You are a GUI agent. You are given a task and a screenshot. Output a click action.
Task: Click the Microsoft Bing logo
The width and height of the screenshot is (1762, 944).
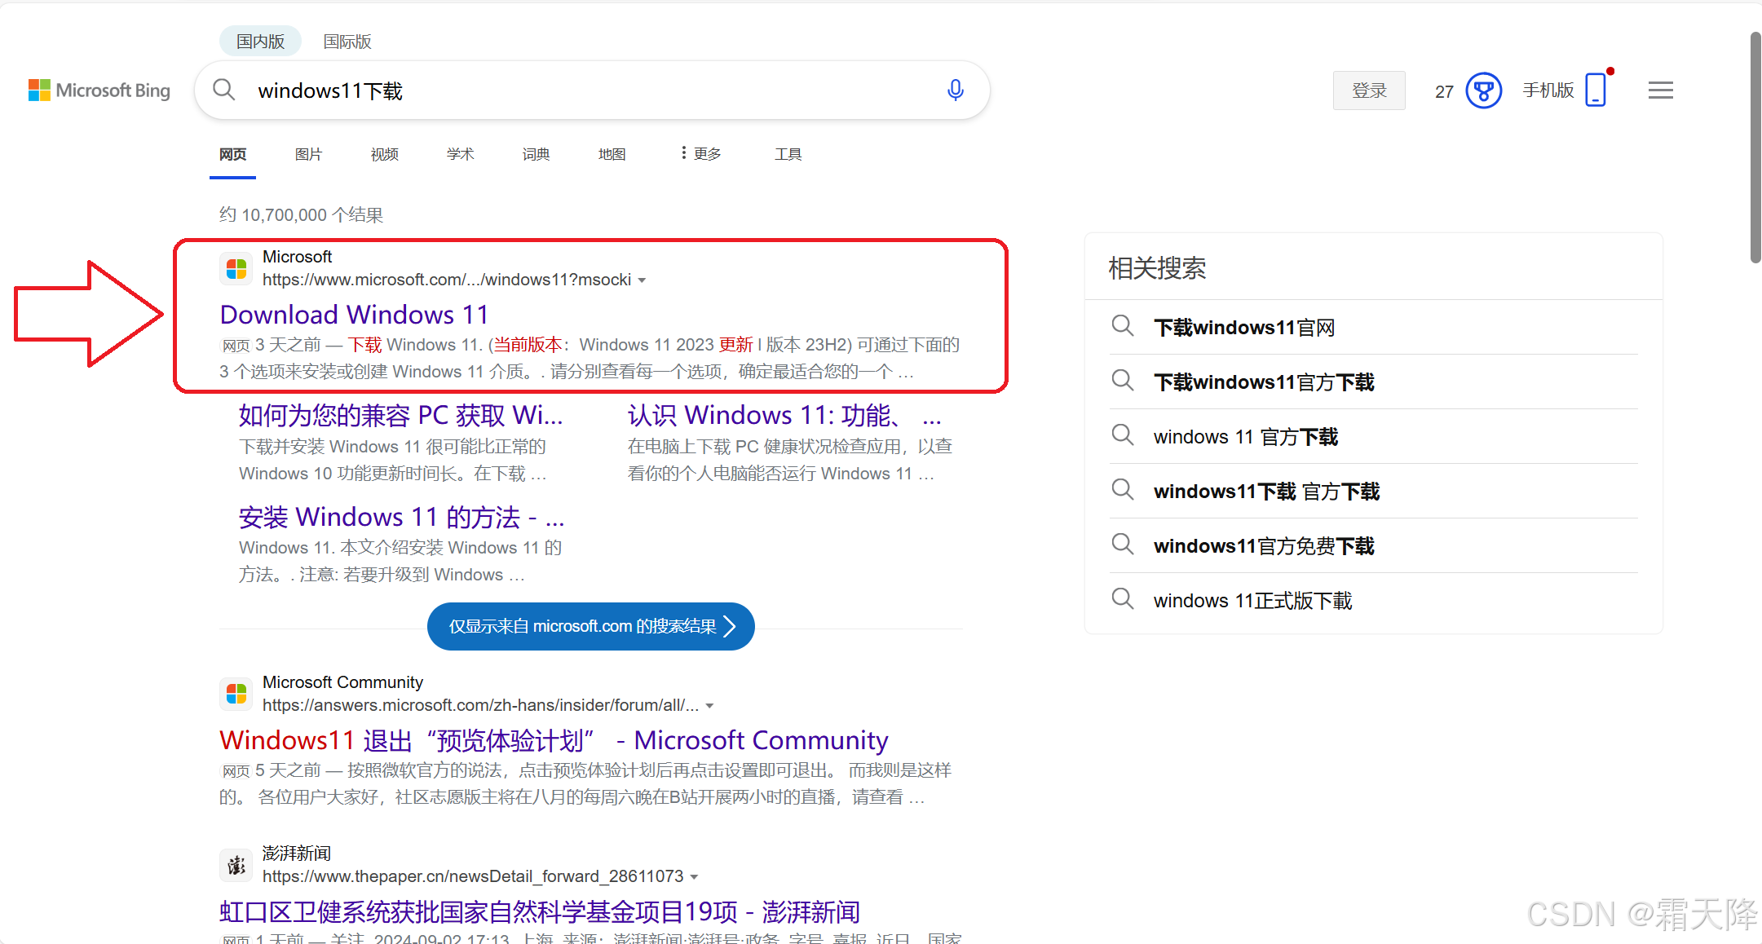(99, 90)
